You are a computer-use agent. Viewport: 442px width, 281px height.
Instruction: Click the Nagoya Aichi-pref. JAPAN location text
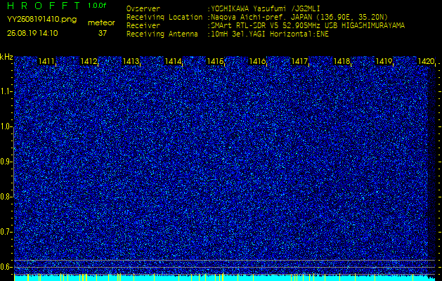coord(299,17)
